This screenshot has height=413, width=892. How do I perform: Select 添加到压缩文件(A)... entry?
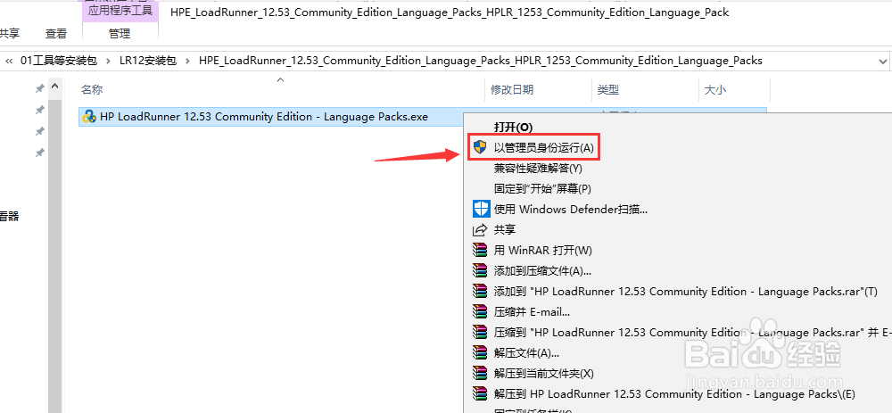(x=542, y=271)
